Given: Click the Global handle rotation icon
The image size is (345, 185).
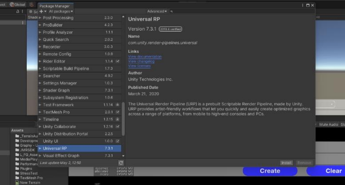Looking at the screenshot, I should 11,4.
